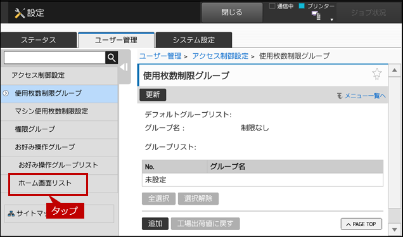Click the 通信中 indicator box
Screen dimensions: 403x237
pos(272,6)
